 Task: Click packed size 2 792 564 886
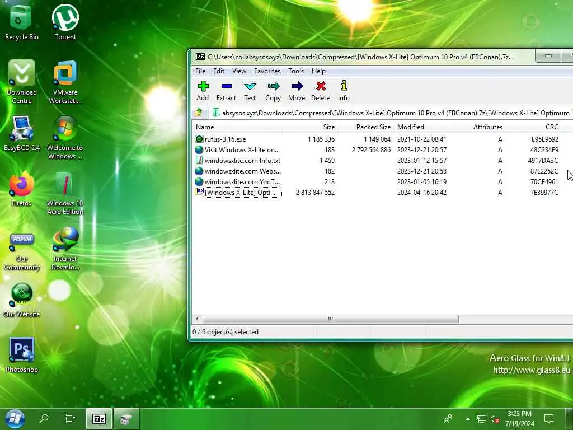[372, 150]
